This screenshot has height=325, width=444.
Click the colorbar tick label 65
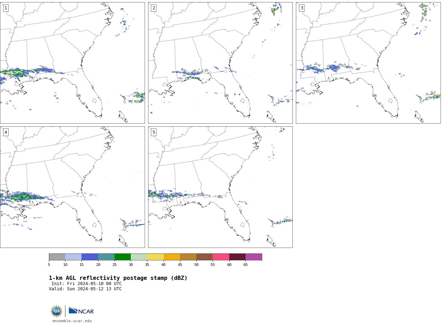pyautogui.click(x=246, y=265)
